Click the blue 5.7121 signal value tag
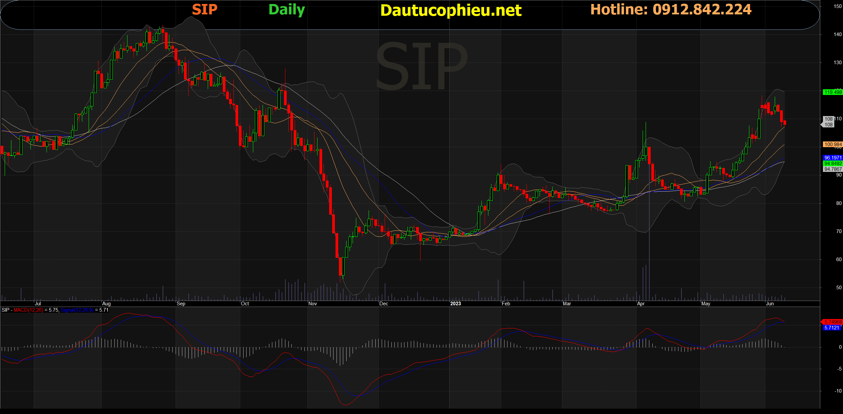This screenshot has height=414, width=843. pos(832,328)
